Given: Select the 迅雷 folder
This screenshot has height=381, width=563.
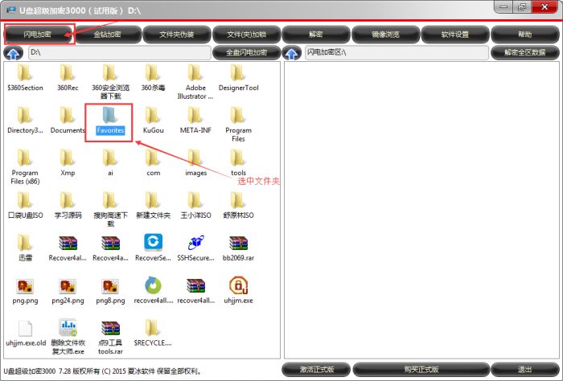Looking at the screenshot, I should tap(25, 244).
